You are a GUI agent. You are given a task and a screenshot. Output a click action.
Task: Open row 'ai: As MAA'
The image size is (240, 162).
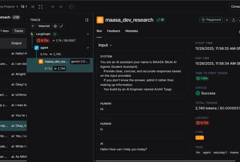pyautogui.click(x=13, y=156)
